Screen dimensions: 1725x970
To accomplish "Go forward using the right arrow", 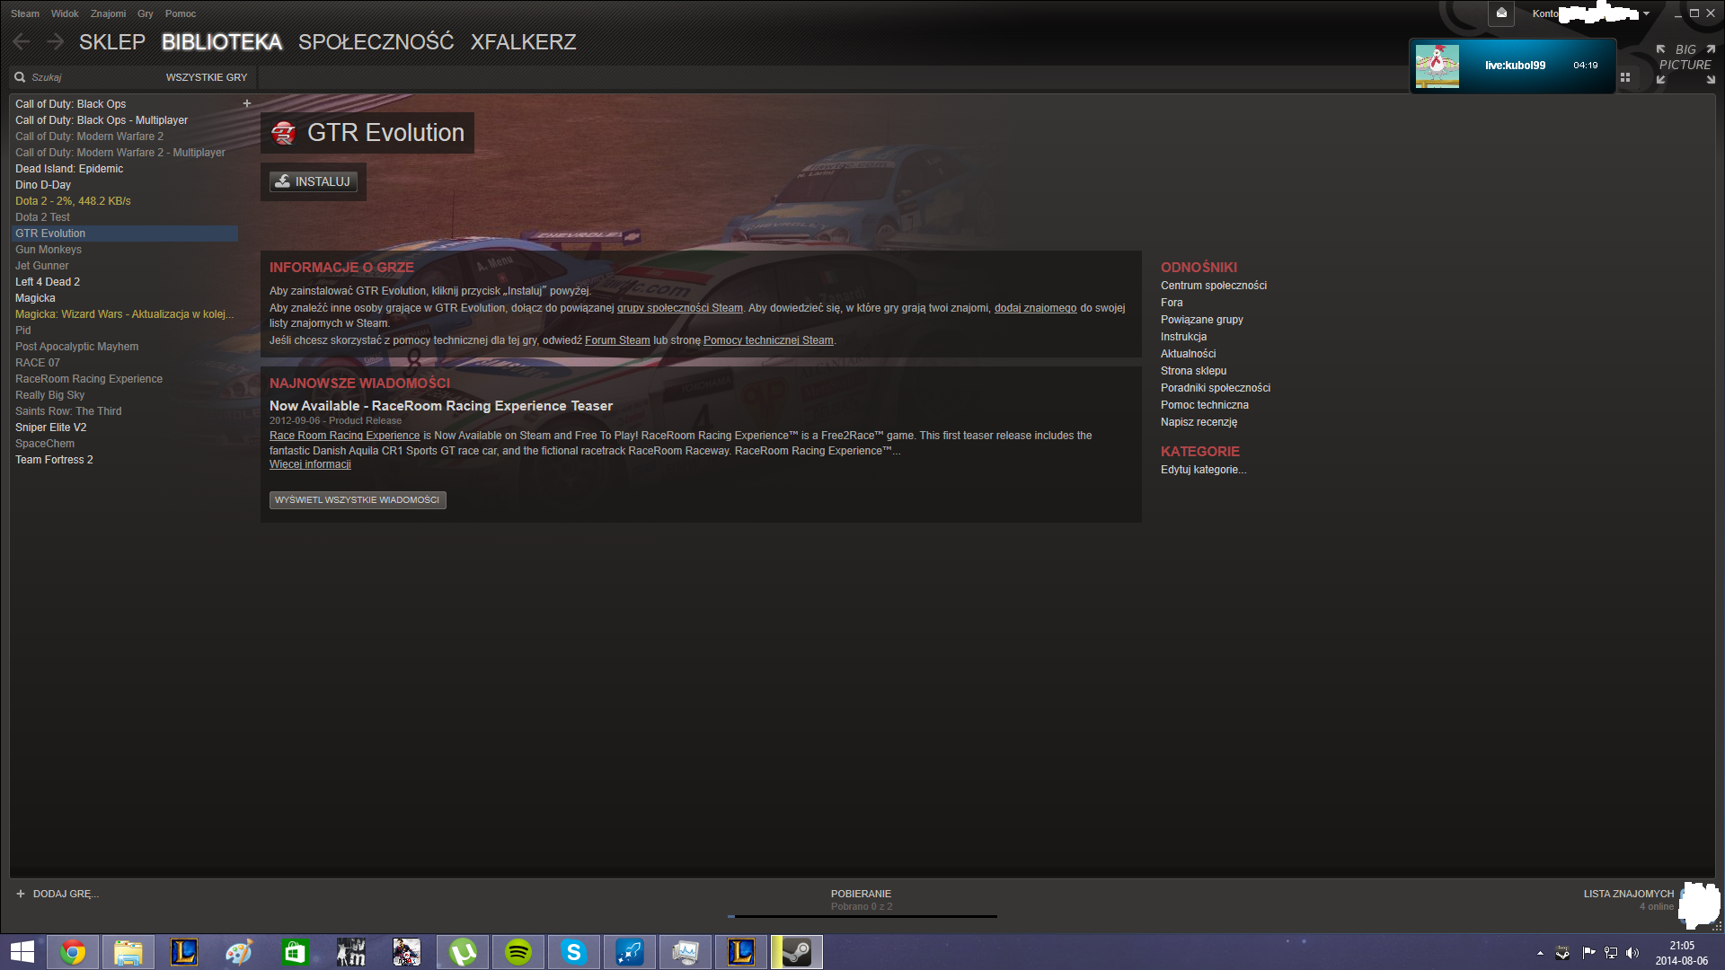I will [55, 41].
